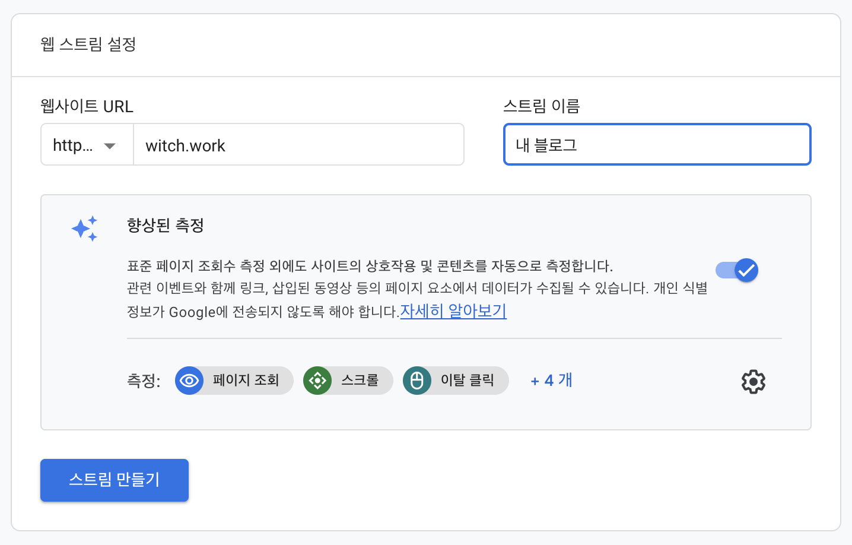852x545 pixels.
Task: Open enhanced measurement settings via the gear icon
Action: click(x=753, y=382)
